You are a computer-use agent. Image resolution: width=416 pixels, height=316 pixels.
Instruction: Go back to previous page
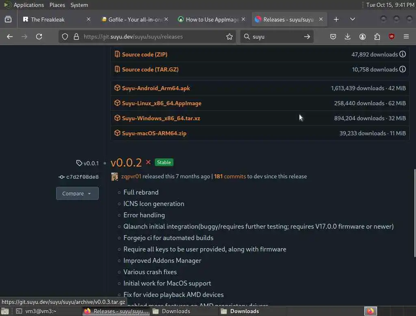pos(10,37)
